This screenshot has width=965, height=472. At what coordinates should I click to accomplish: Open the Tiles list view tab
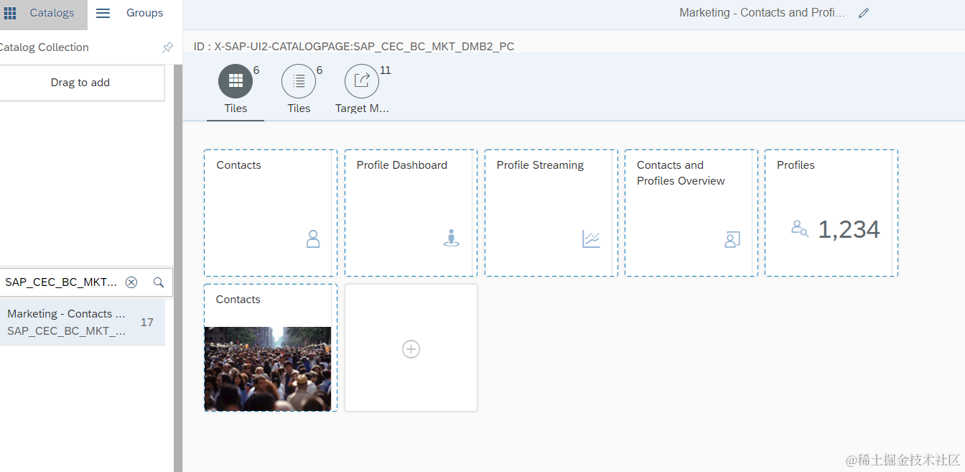pyautogui.click(x=299, y=89)
